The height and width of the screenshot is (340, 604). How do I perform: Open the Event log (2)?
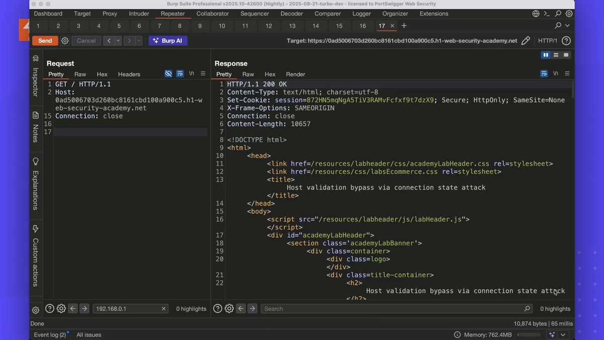50,335
